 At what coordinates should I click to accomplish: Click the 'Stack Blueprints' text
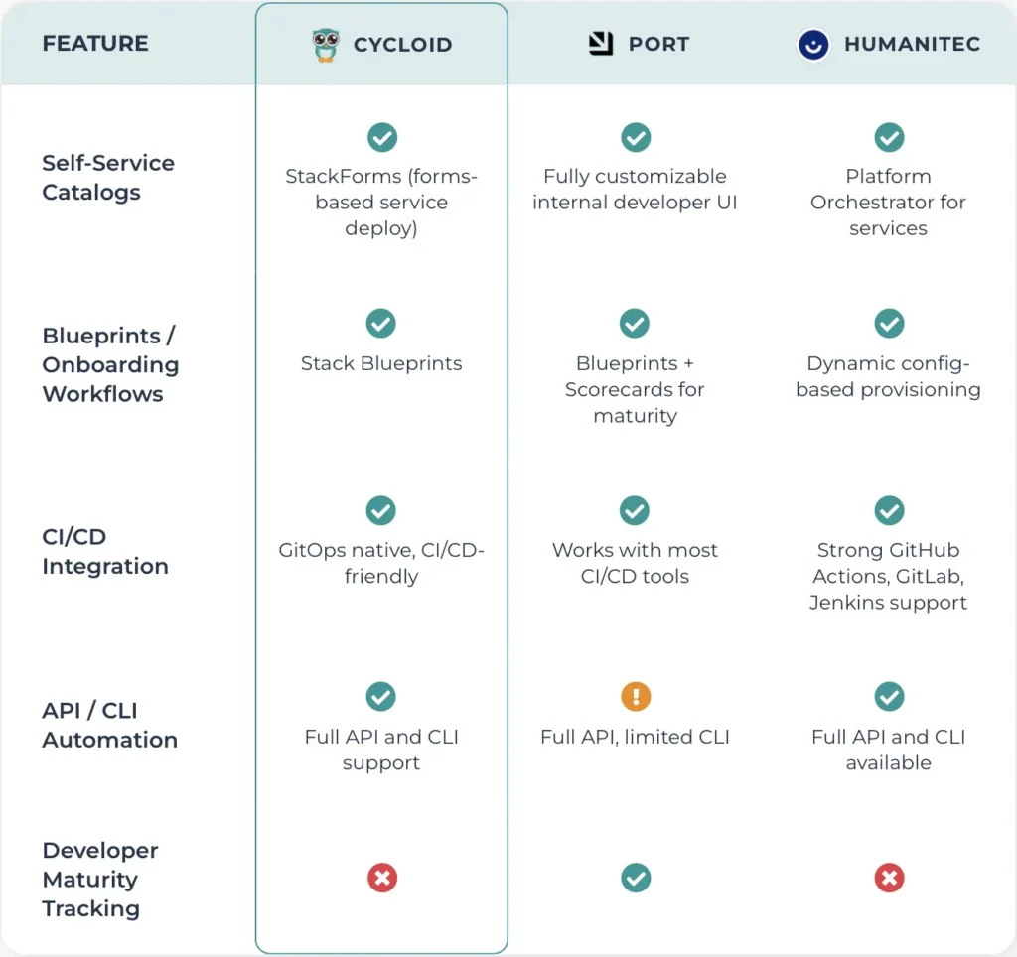click(381, 363)
